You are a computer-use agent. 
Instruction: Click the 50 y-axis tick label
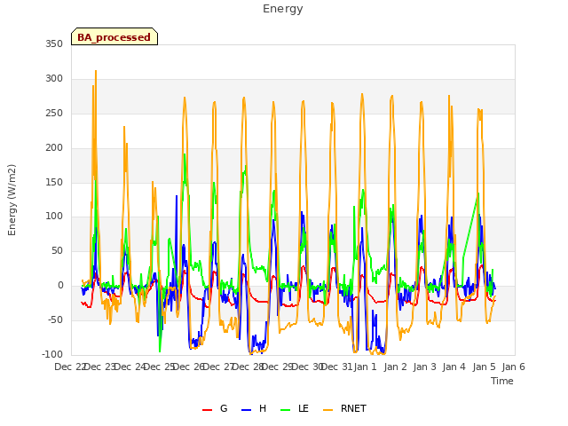57,250
